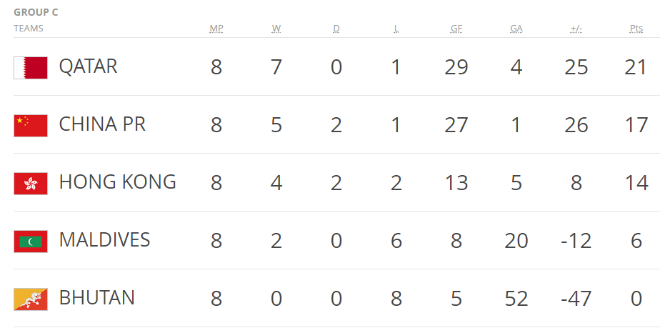The height and width of the screenshot is (333, 660).
Task: Click the Hong Kong flag icon
Action: pos(31,184)
